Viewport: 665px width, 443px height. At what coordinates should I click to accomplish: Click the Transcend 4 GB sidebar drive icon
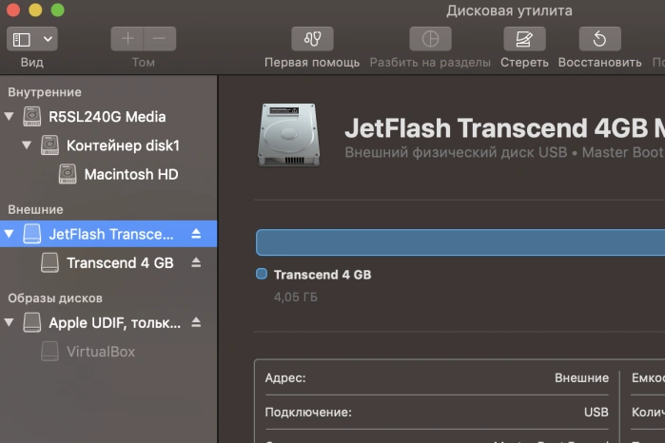[x=49, y=262]
